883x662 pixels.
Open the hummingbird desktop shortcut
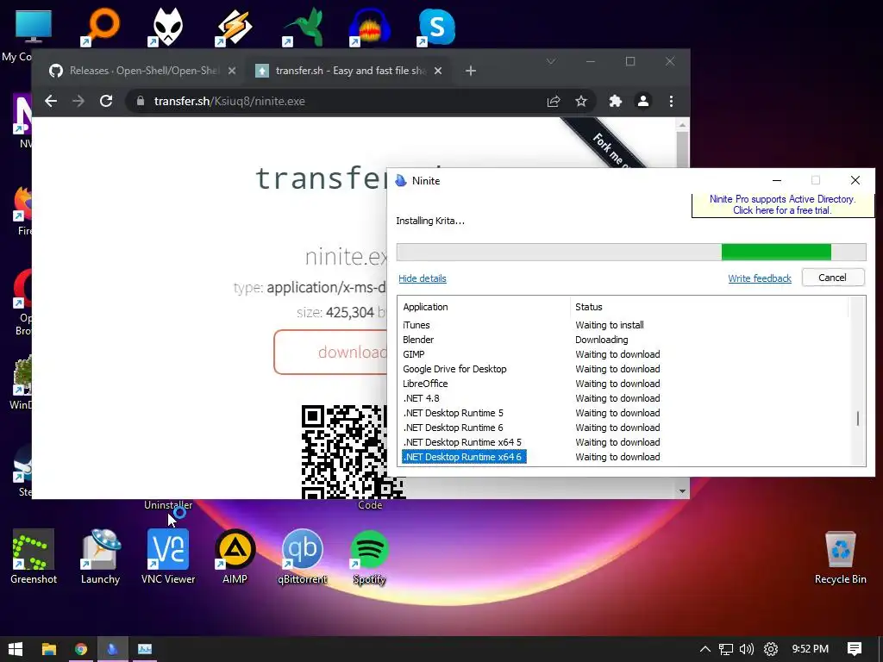pyautogui.click(x=303, y=27)
